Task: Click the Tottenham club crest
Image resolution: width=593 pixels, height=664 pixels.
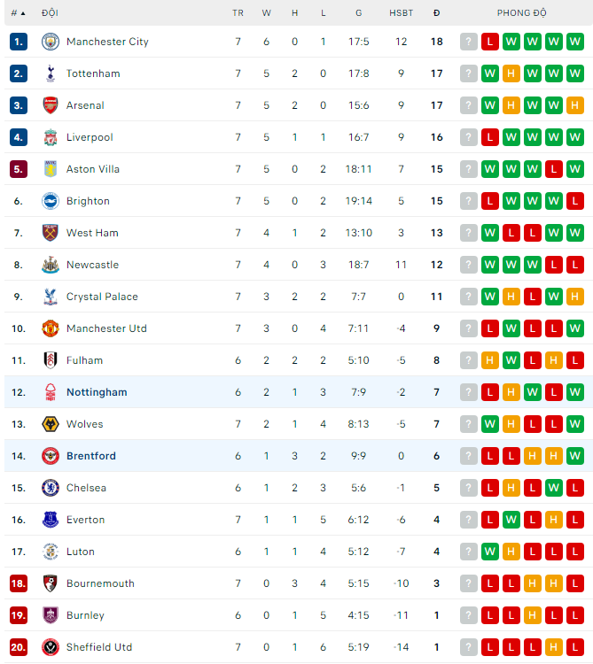Action: click(51, 73)
